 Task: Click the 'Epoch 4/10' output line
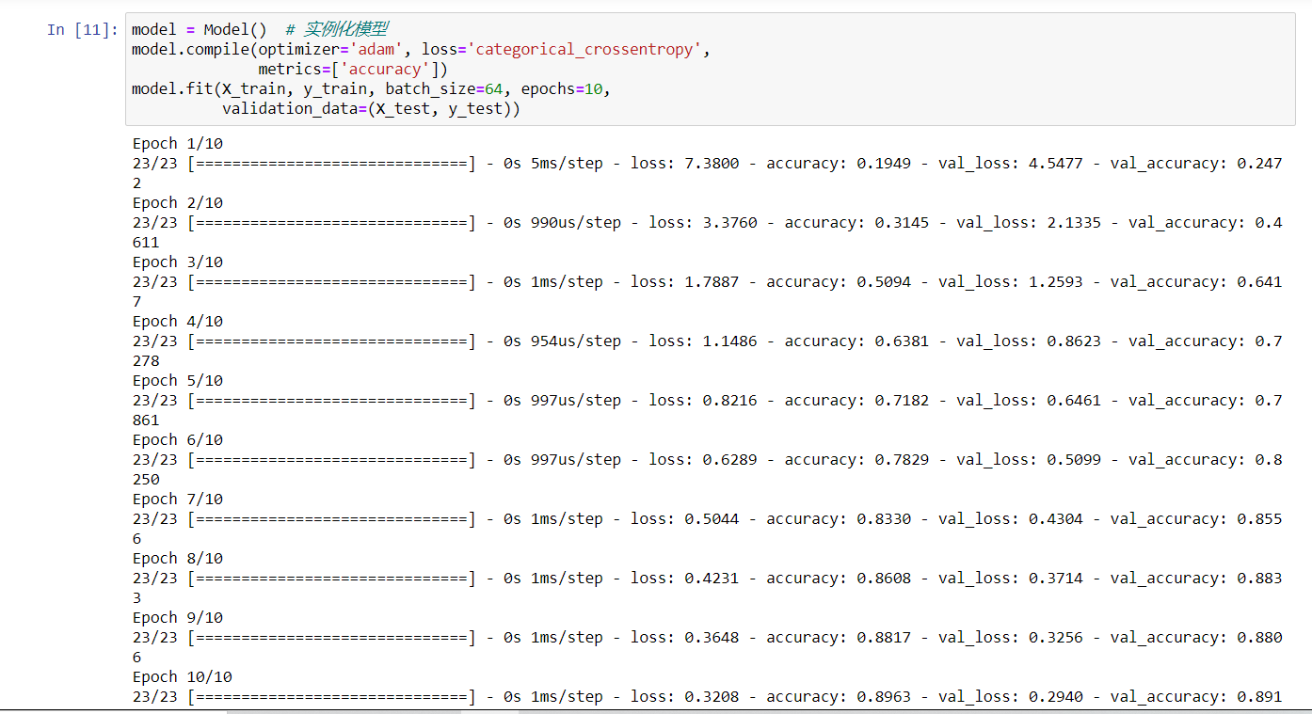click(178, 322)
